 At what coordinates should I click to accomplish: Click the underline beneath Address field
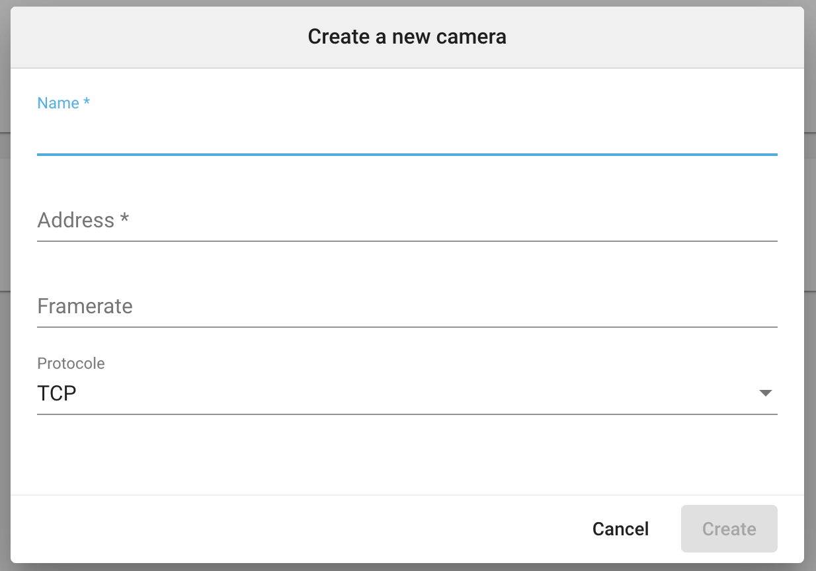[407, 241]
